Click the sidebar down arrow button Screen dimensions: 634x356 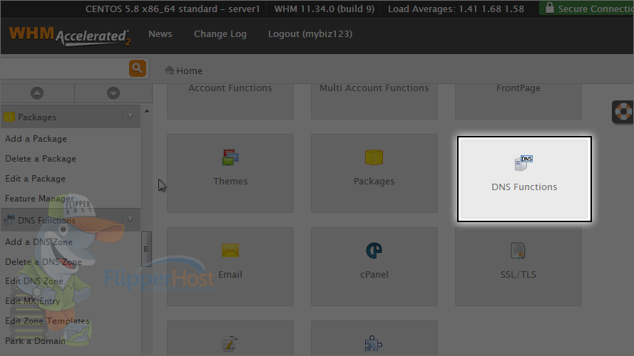click(x=113, y=93)
